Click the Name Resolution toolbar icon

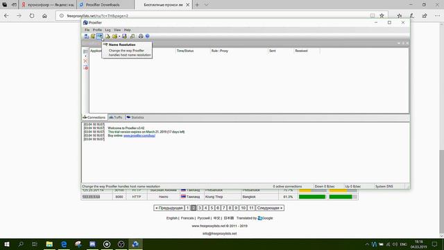point(99,36)
